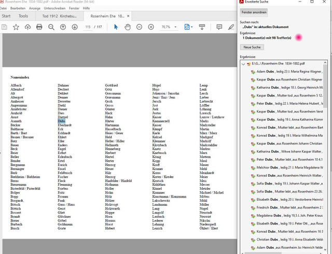Switch to the Tod 1912 Kirchenbuch tab
332x254 pixels.
[60, 16]
